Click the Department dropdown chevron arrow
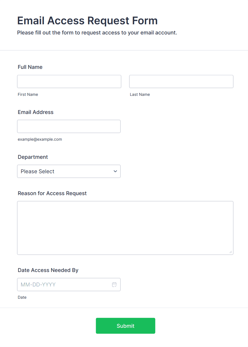This screenshot has width=248, height=347. [115, 171]
